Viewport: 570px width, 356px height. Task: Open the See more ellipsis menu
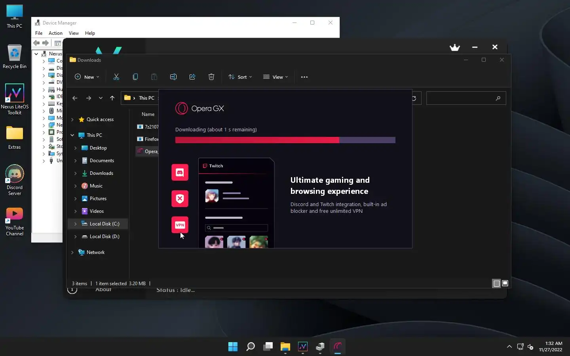pyautogui.click(x=304, y=77)
